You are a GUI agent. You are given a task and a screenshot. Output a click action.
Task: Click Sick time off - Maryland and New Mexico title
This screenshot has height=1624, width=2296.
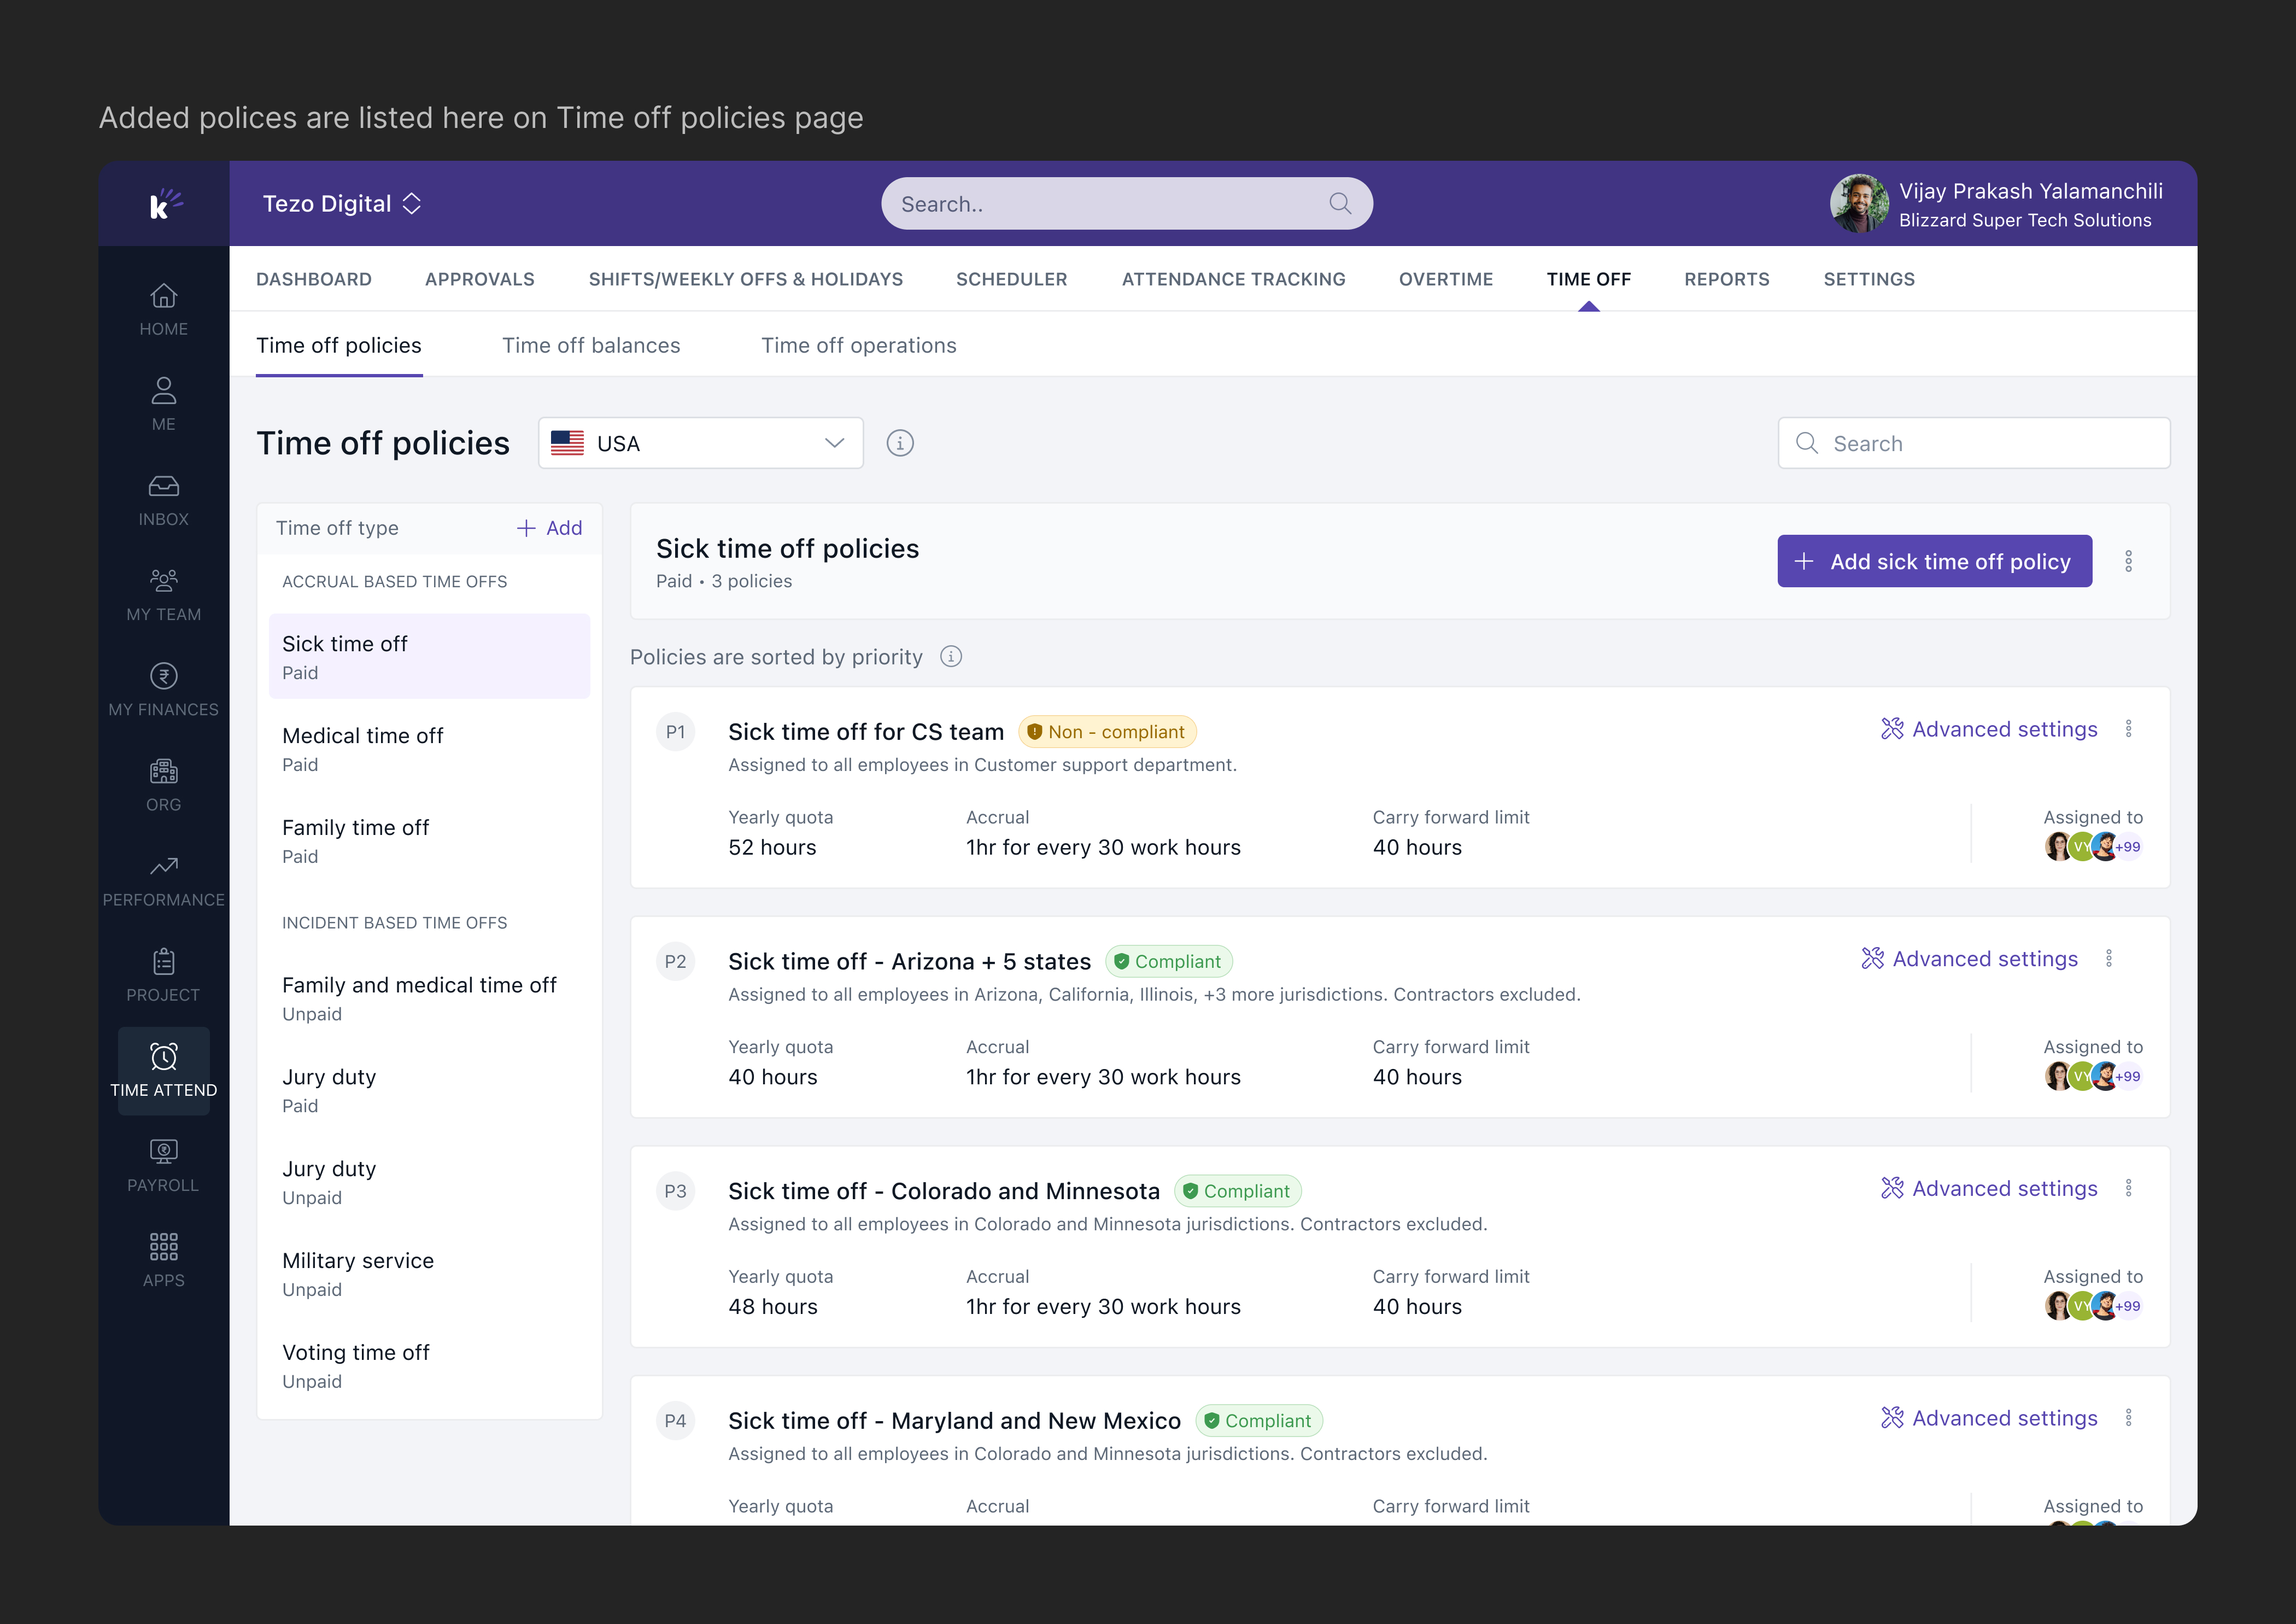(x=954, y=1421)
